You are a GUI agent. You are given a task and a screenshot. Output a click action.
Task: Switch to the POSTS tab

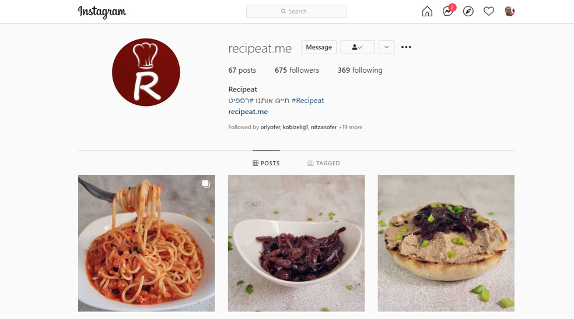[266, 164]
